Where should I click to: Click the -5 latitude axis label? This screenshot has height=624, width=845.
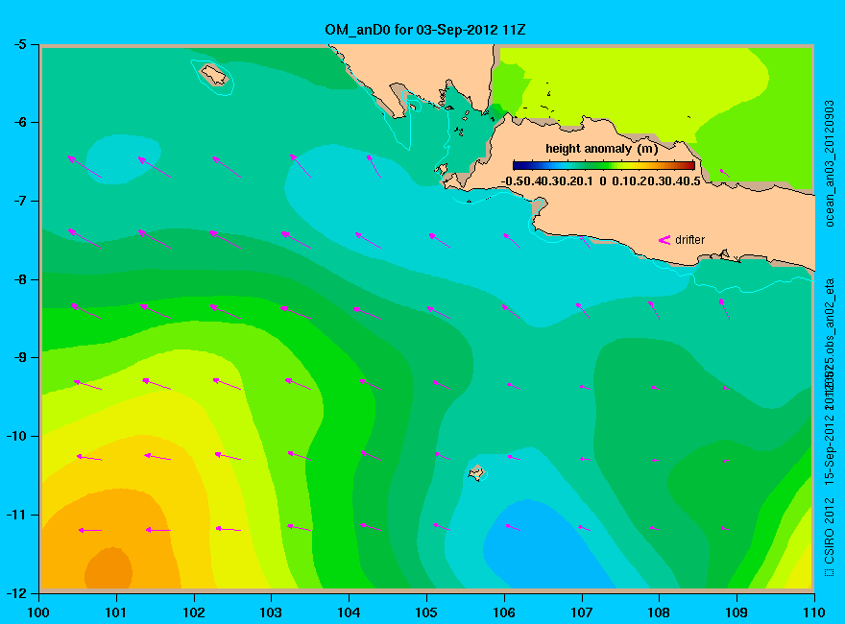coord(19,44)
